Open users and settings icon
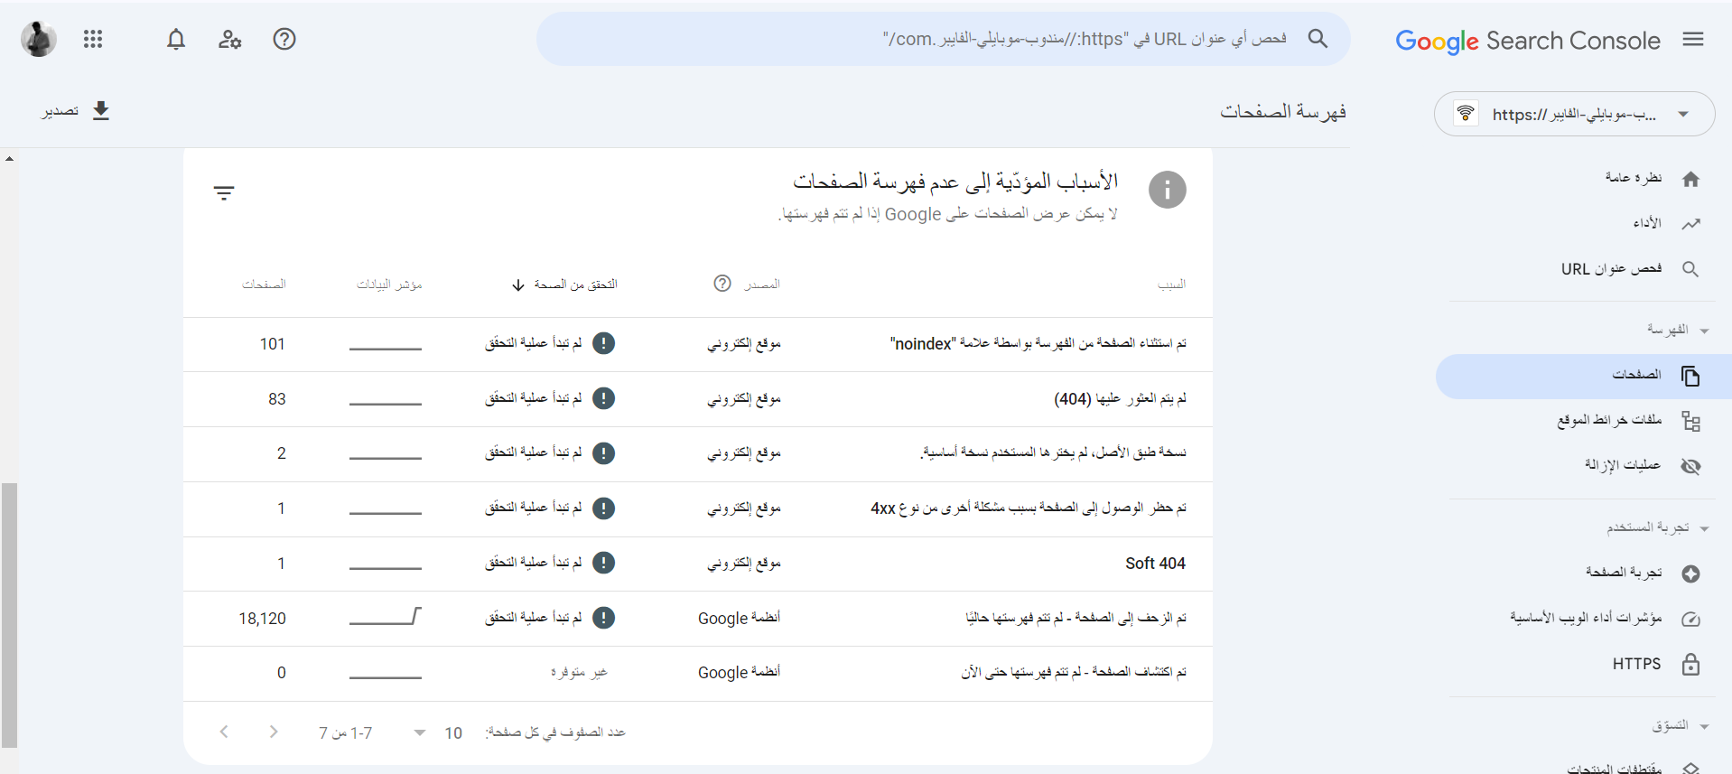1732x774 pixels. [230, 39]
